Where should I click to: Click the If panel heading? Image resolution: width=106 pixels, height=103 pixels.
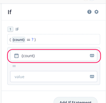point(10,12)
